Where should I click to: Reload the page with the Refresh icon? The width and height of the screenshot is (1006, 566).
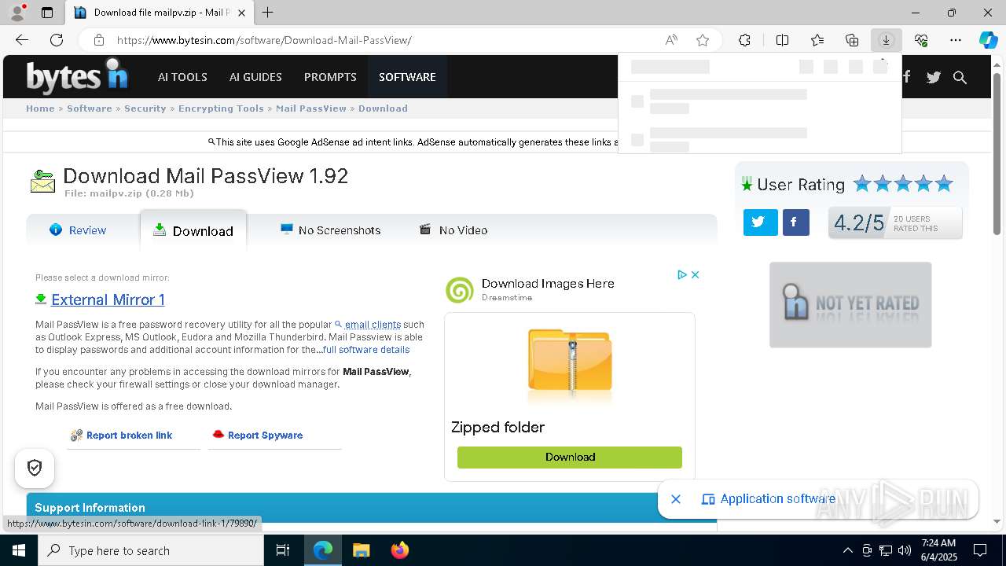(57, 40)
